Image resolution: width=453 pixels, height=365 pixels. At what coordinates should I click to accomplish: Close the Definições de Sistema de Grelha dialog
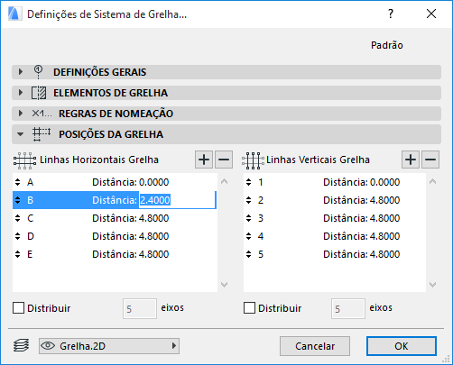[x=431, y=14]
